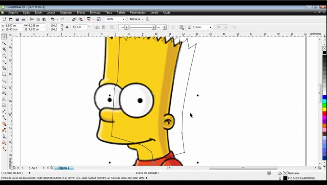Undo the last action

coord(53,19)
